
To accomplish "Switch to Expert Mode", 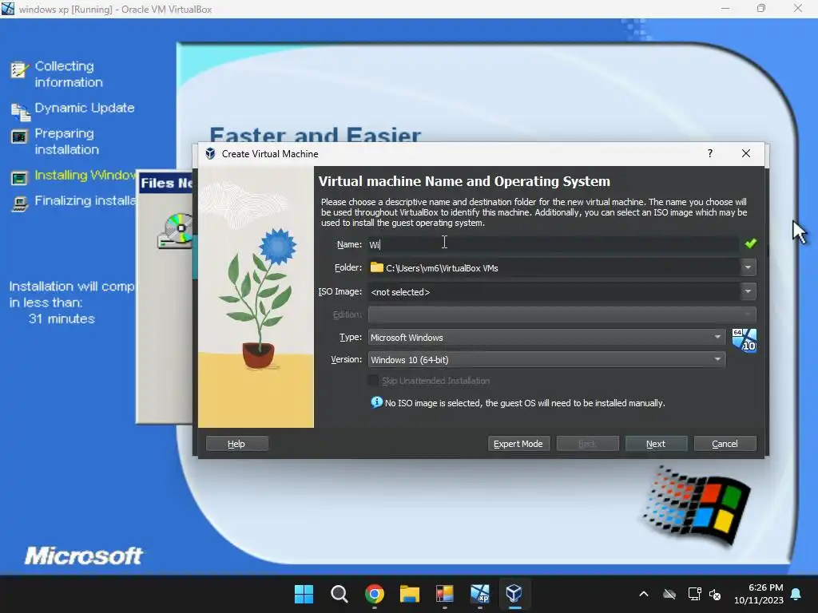I will point(518,444).
